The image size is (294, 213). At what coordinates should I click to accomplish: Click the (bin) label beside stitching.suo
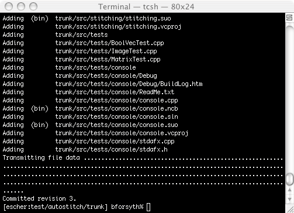click(x=40, y=18)
